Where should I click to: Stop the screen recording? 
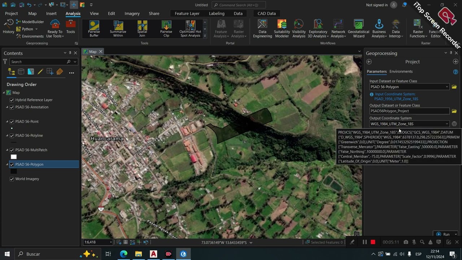click(x=373, y=242)
